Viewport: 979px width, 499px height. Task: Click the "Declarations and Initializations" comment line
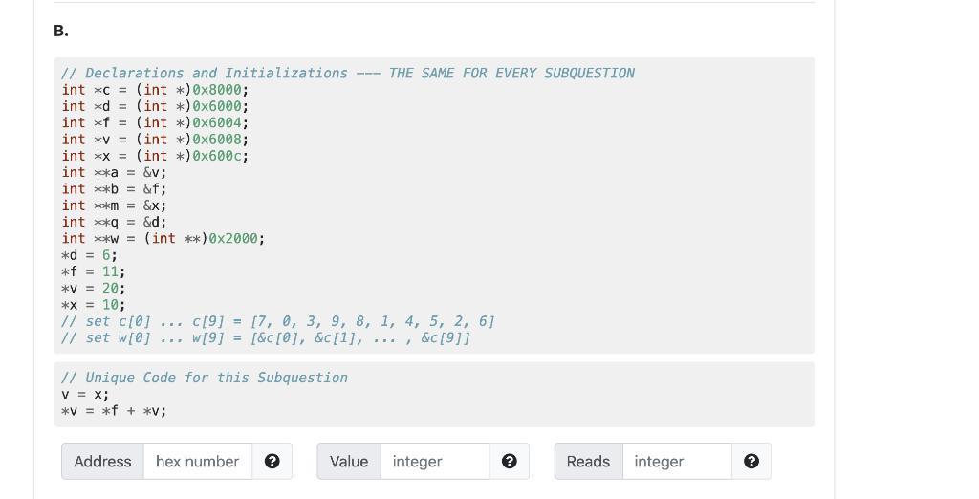click(348, 73)
